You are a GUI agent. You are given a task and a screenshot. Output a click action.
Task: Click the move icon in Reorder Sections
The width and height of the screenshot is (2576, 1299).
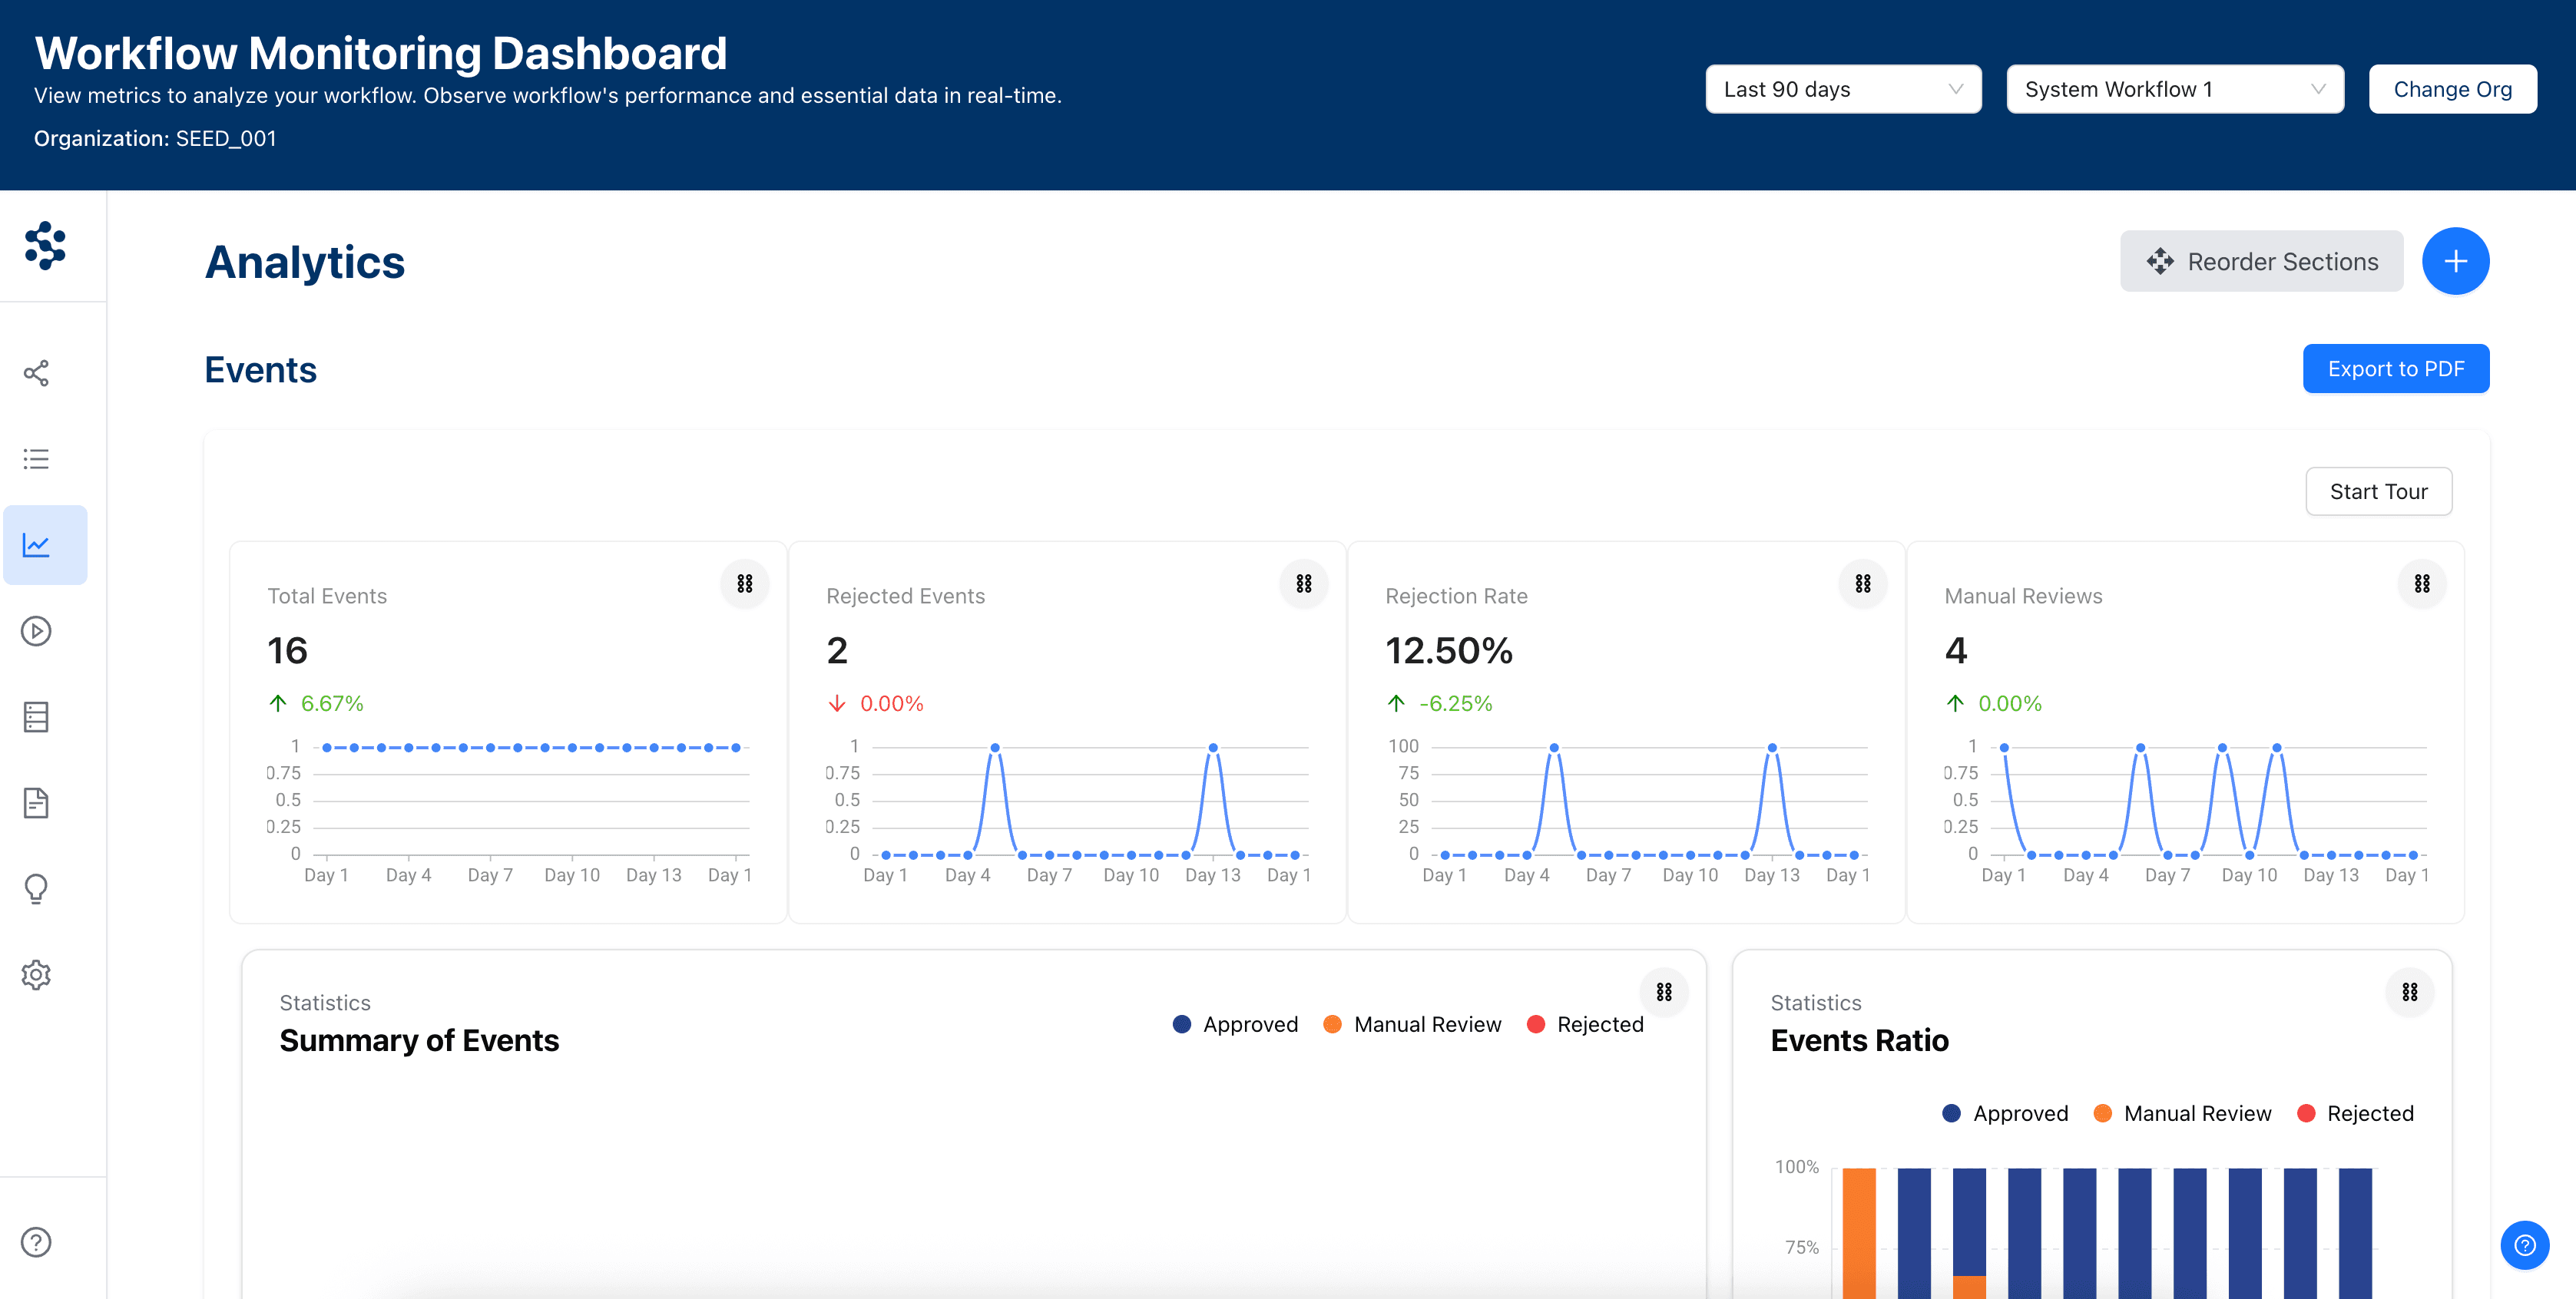pyautogui.click(x=2160, y=262)
